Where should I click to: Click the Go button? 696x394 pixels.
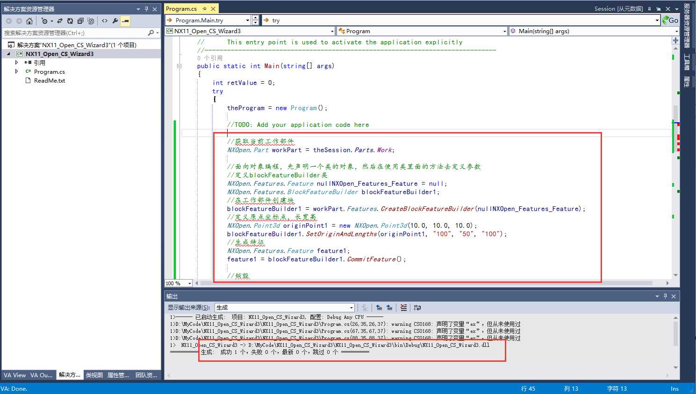coord(670,20)
